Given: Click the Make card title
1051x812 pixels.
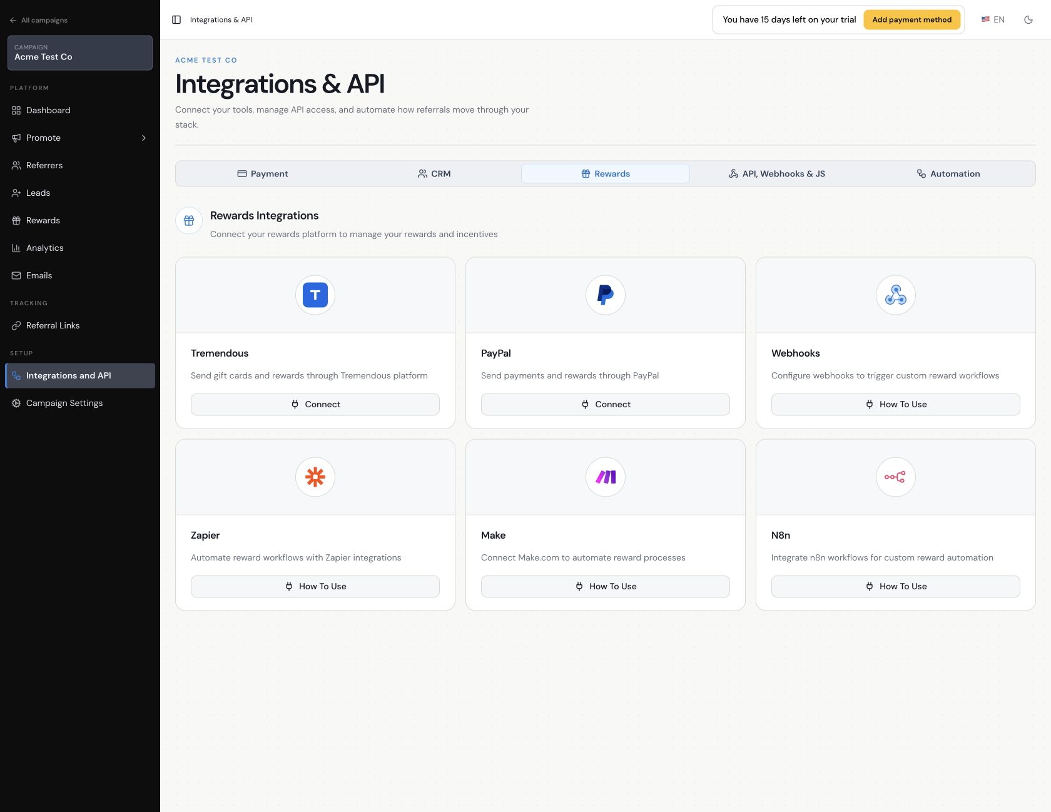Looking at the screenshot, I should [494, 535].
